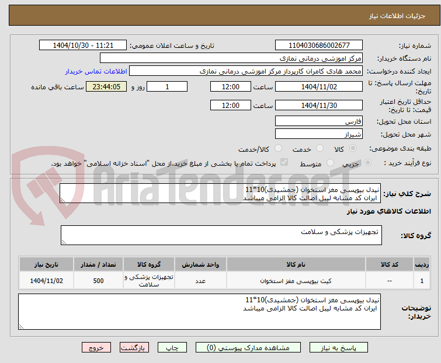Click the چاپ print button
This screenshot has height=363, width=441.
[x=172, y=348]
